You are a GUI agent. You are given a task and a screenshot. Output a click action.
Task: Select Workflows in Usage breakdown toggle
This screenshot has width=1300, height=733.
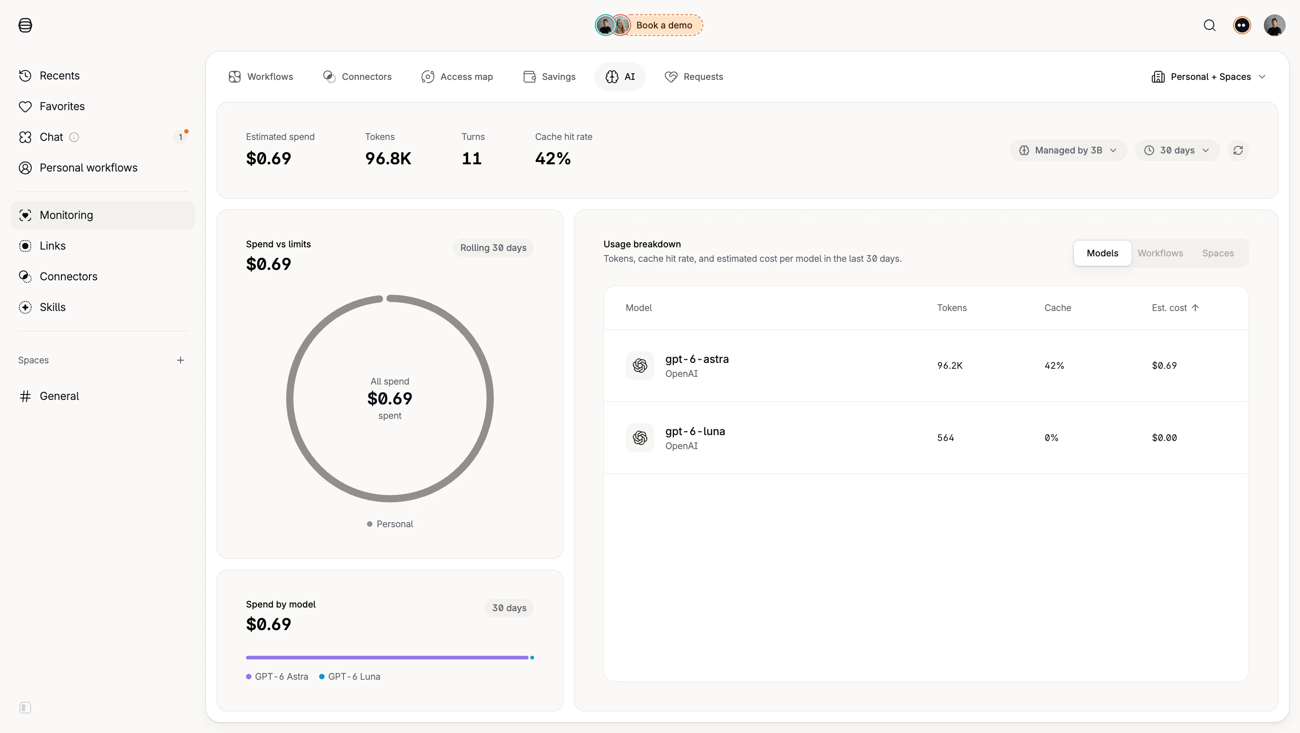tap(1160, 253)
